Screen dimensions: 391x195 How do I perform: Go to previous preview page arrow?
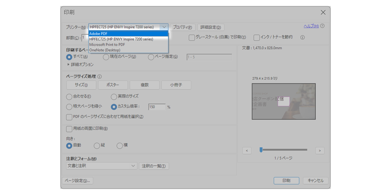click(x=247, y=150)
